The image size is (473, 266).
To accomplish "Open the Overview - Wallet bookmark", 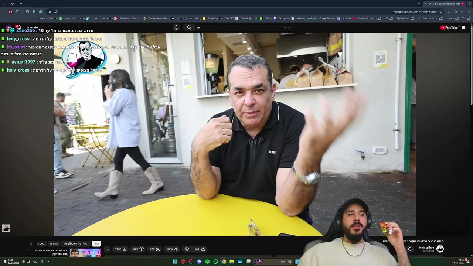I will [133, 18].
